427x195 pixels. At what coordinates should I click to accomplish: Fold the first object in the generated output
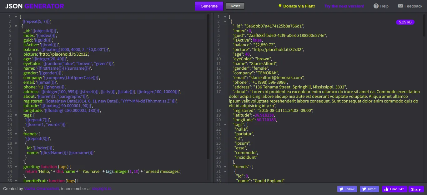point(224,22)
